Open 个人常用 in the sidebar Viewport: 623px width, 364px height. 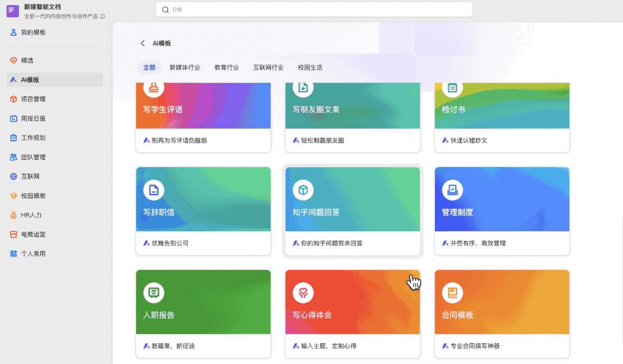(x=55, y=253)
